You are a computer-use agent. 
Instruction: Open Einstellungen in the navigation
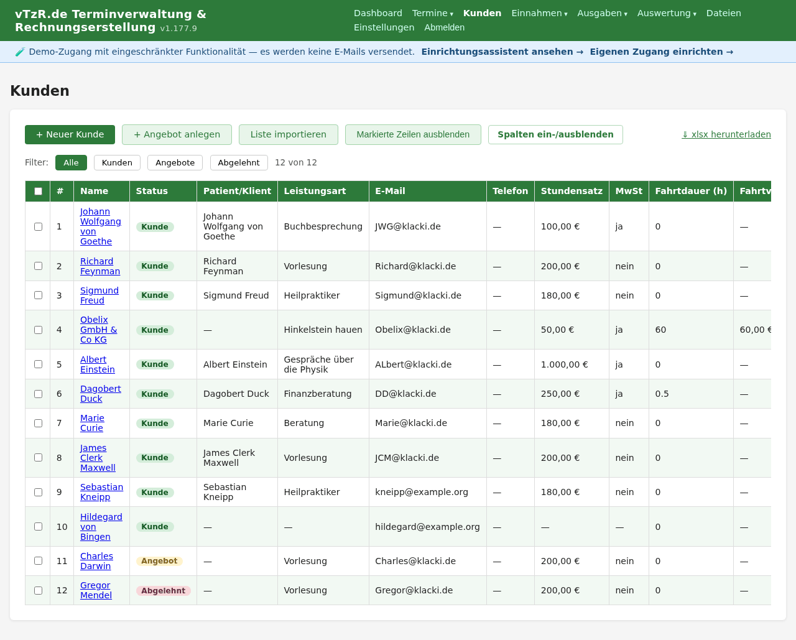(x=384, y=27)
